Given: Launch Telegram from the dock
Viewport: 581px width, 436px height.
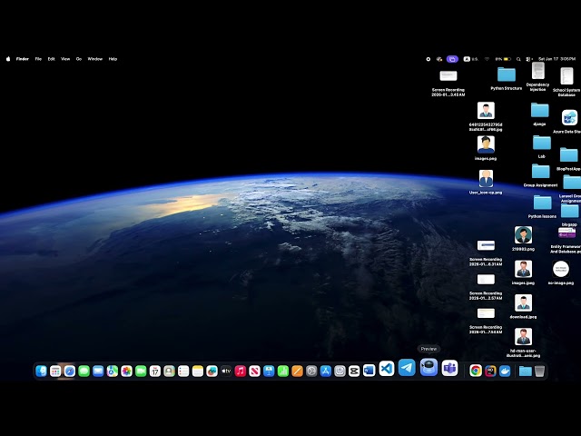Looking at the screenshot, I should tap(407, 368).
